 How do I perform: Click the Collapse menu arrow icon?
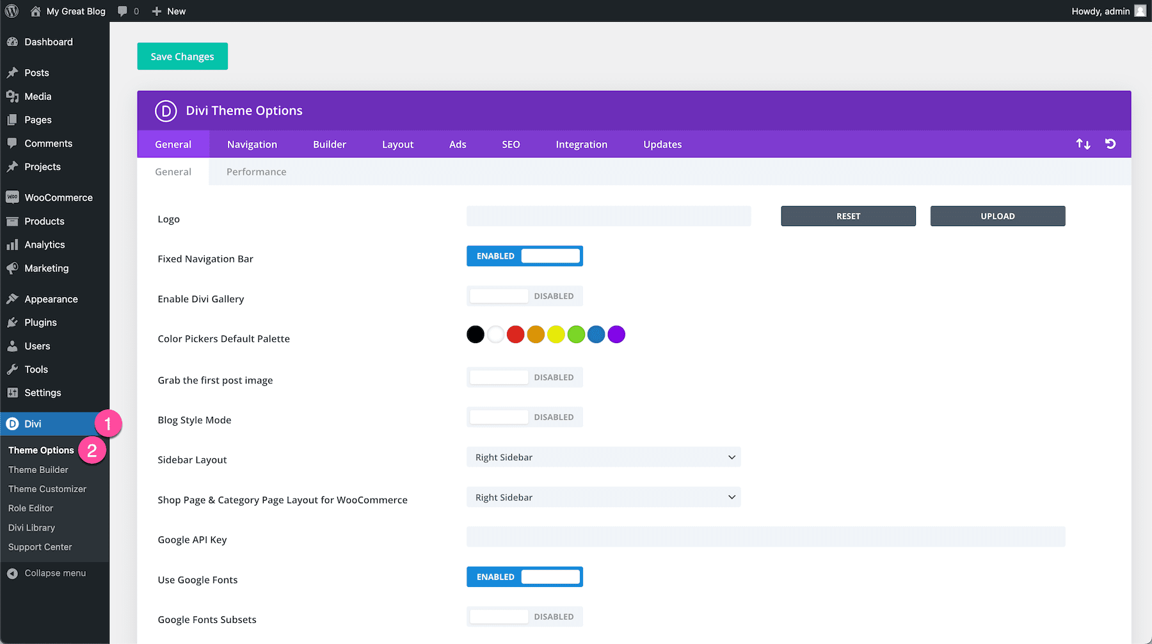(x=12, y=574)
